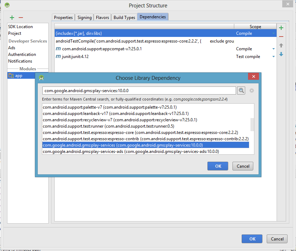Select Project in sidebar
296x251 pixels.
pos(14,33)
